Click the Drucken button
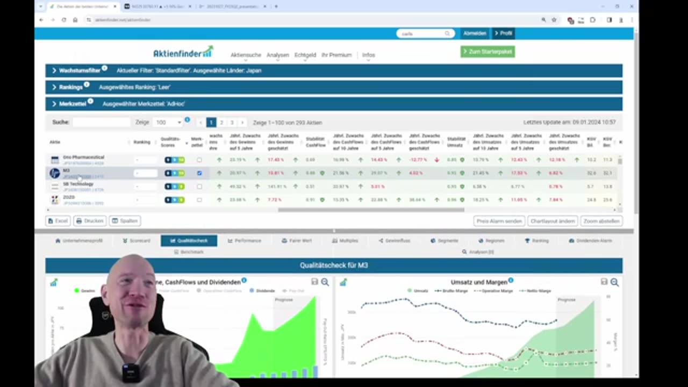Image resolution: width=688 pixels, height=387 pixels. pyautogui.click(x=90, y=221)
